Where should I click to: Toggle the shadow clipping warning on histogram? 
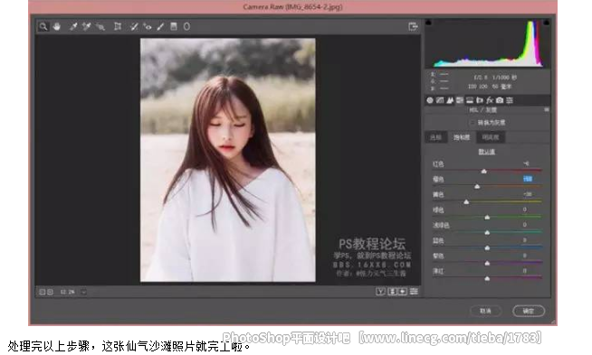tap(428, 23)
